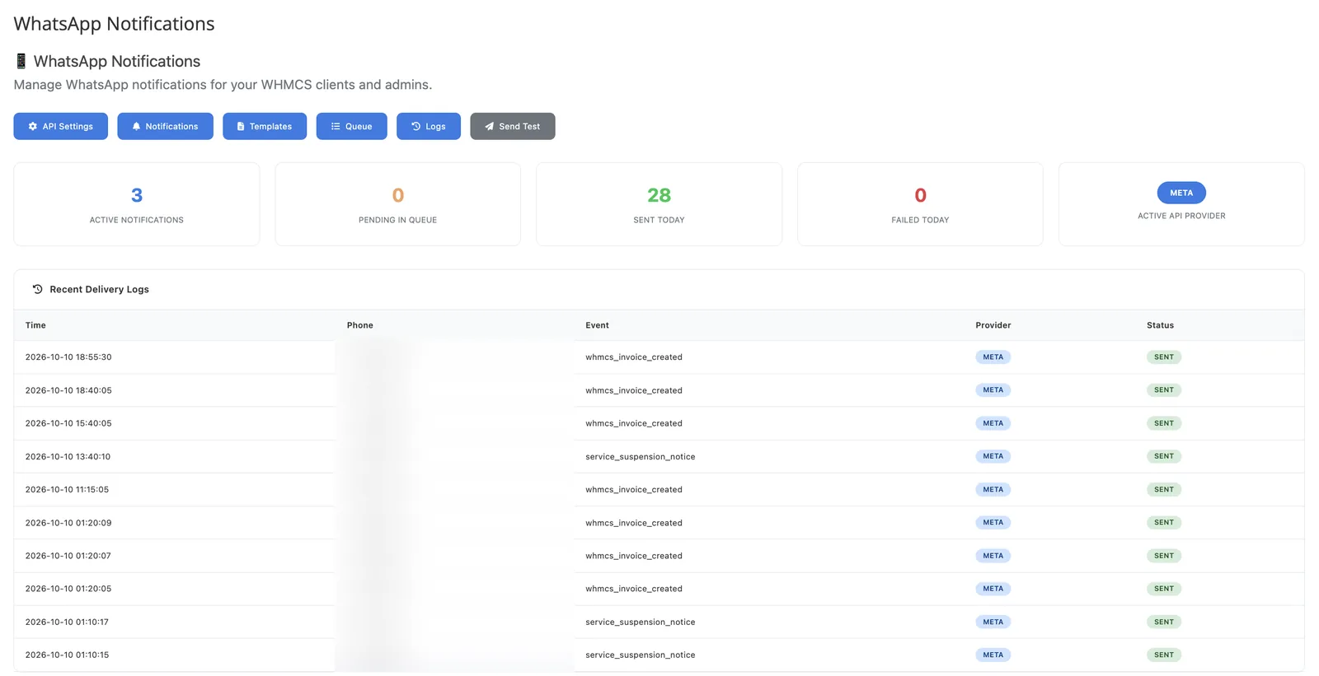
Task: Click service_suspension_notice event in 13:40:10 row
Action: 641,456
